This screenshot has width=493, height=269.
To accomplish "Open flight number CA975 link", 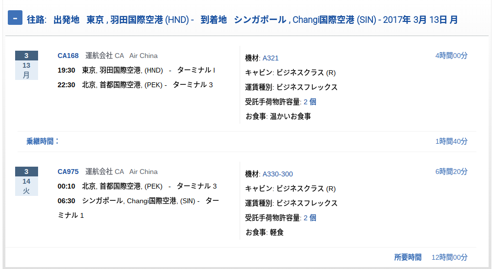I will [68, 172].
